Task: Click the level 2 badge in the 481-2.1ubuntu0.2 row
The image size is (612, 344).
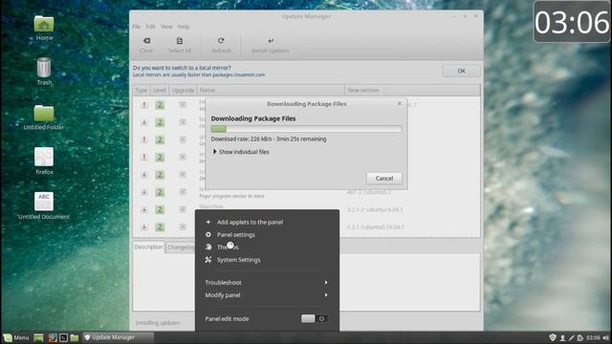Action: [160, 192]
